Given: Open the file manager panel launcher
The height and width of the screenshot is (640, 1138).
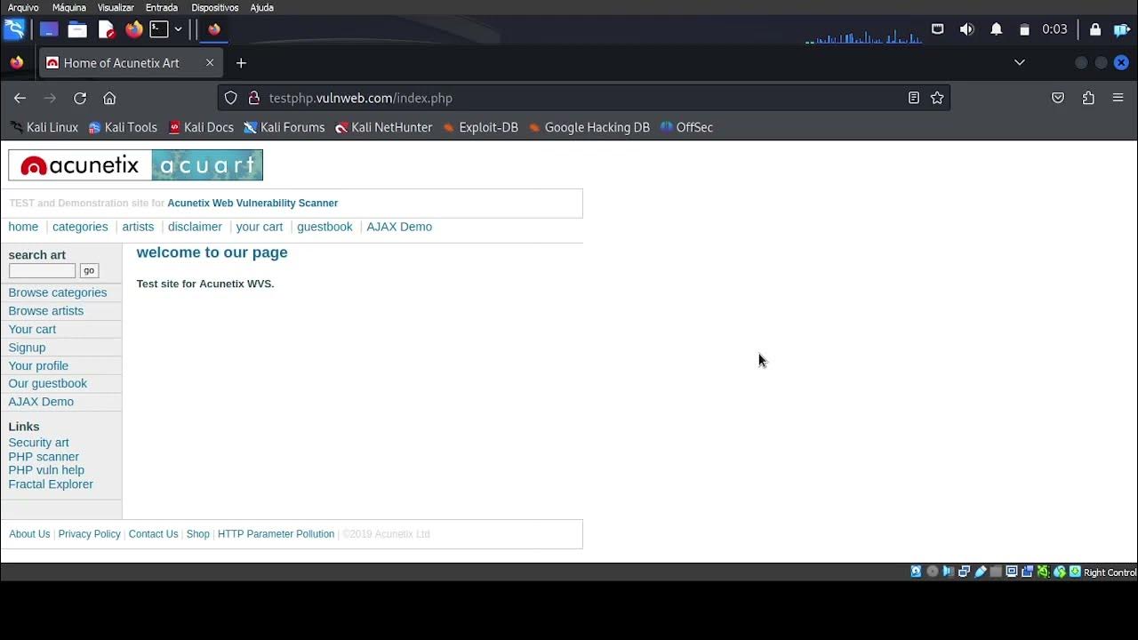Looking at the screenshot, I should [x=77, y=29].
